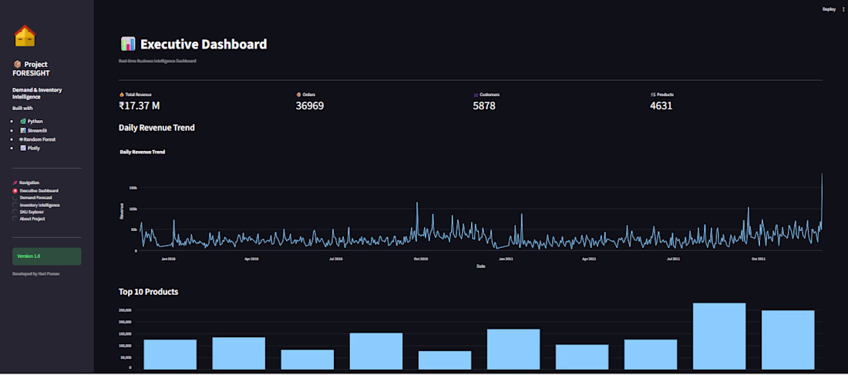Click the Daily Revenue Trend section heading

pos(156,128)
